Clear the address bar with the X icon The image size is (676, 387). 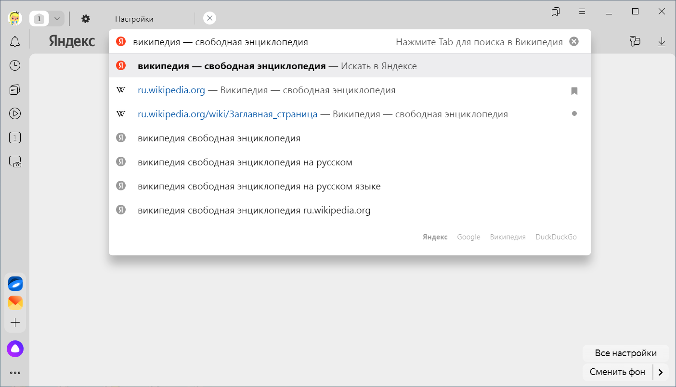tap(574, 42)
